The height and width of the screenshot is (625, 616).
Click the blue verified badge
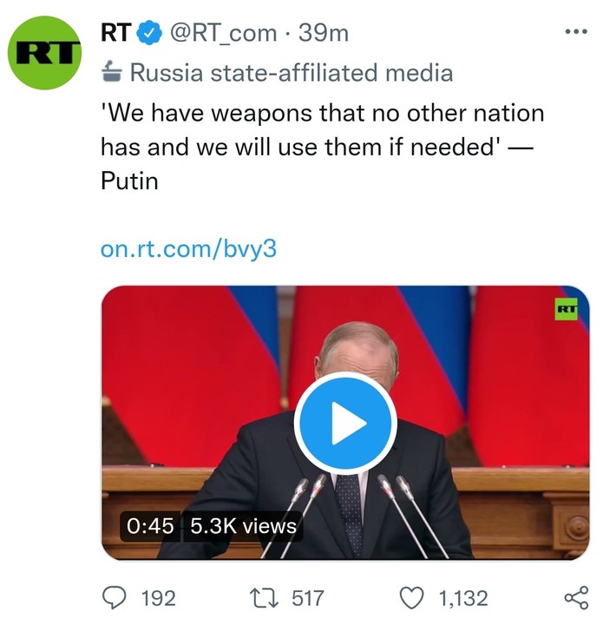tap(149, 34)
